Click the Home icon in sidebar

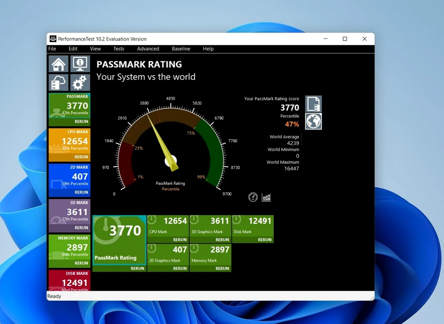tap(58, 64)
